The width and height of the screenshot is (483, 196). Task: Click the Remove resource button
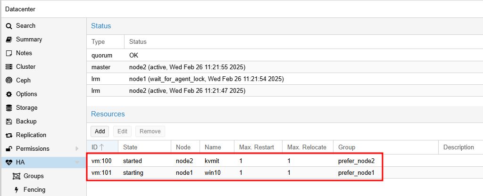(x=150, y=131)
